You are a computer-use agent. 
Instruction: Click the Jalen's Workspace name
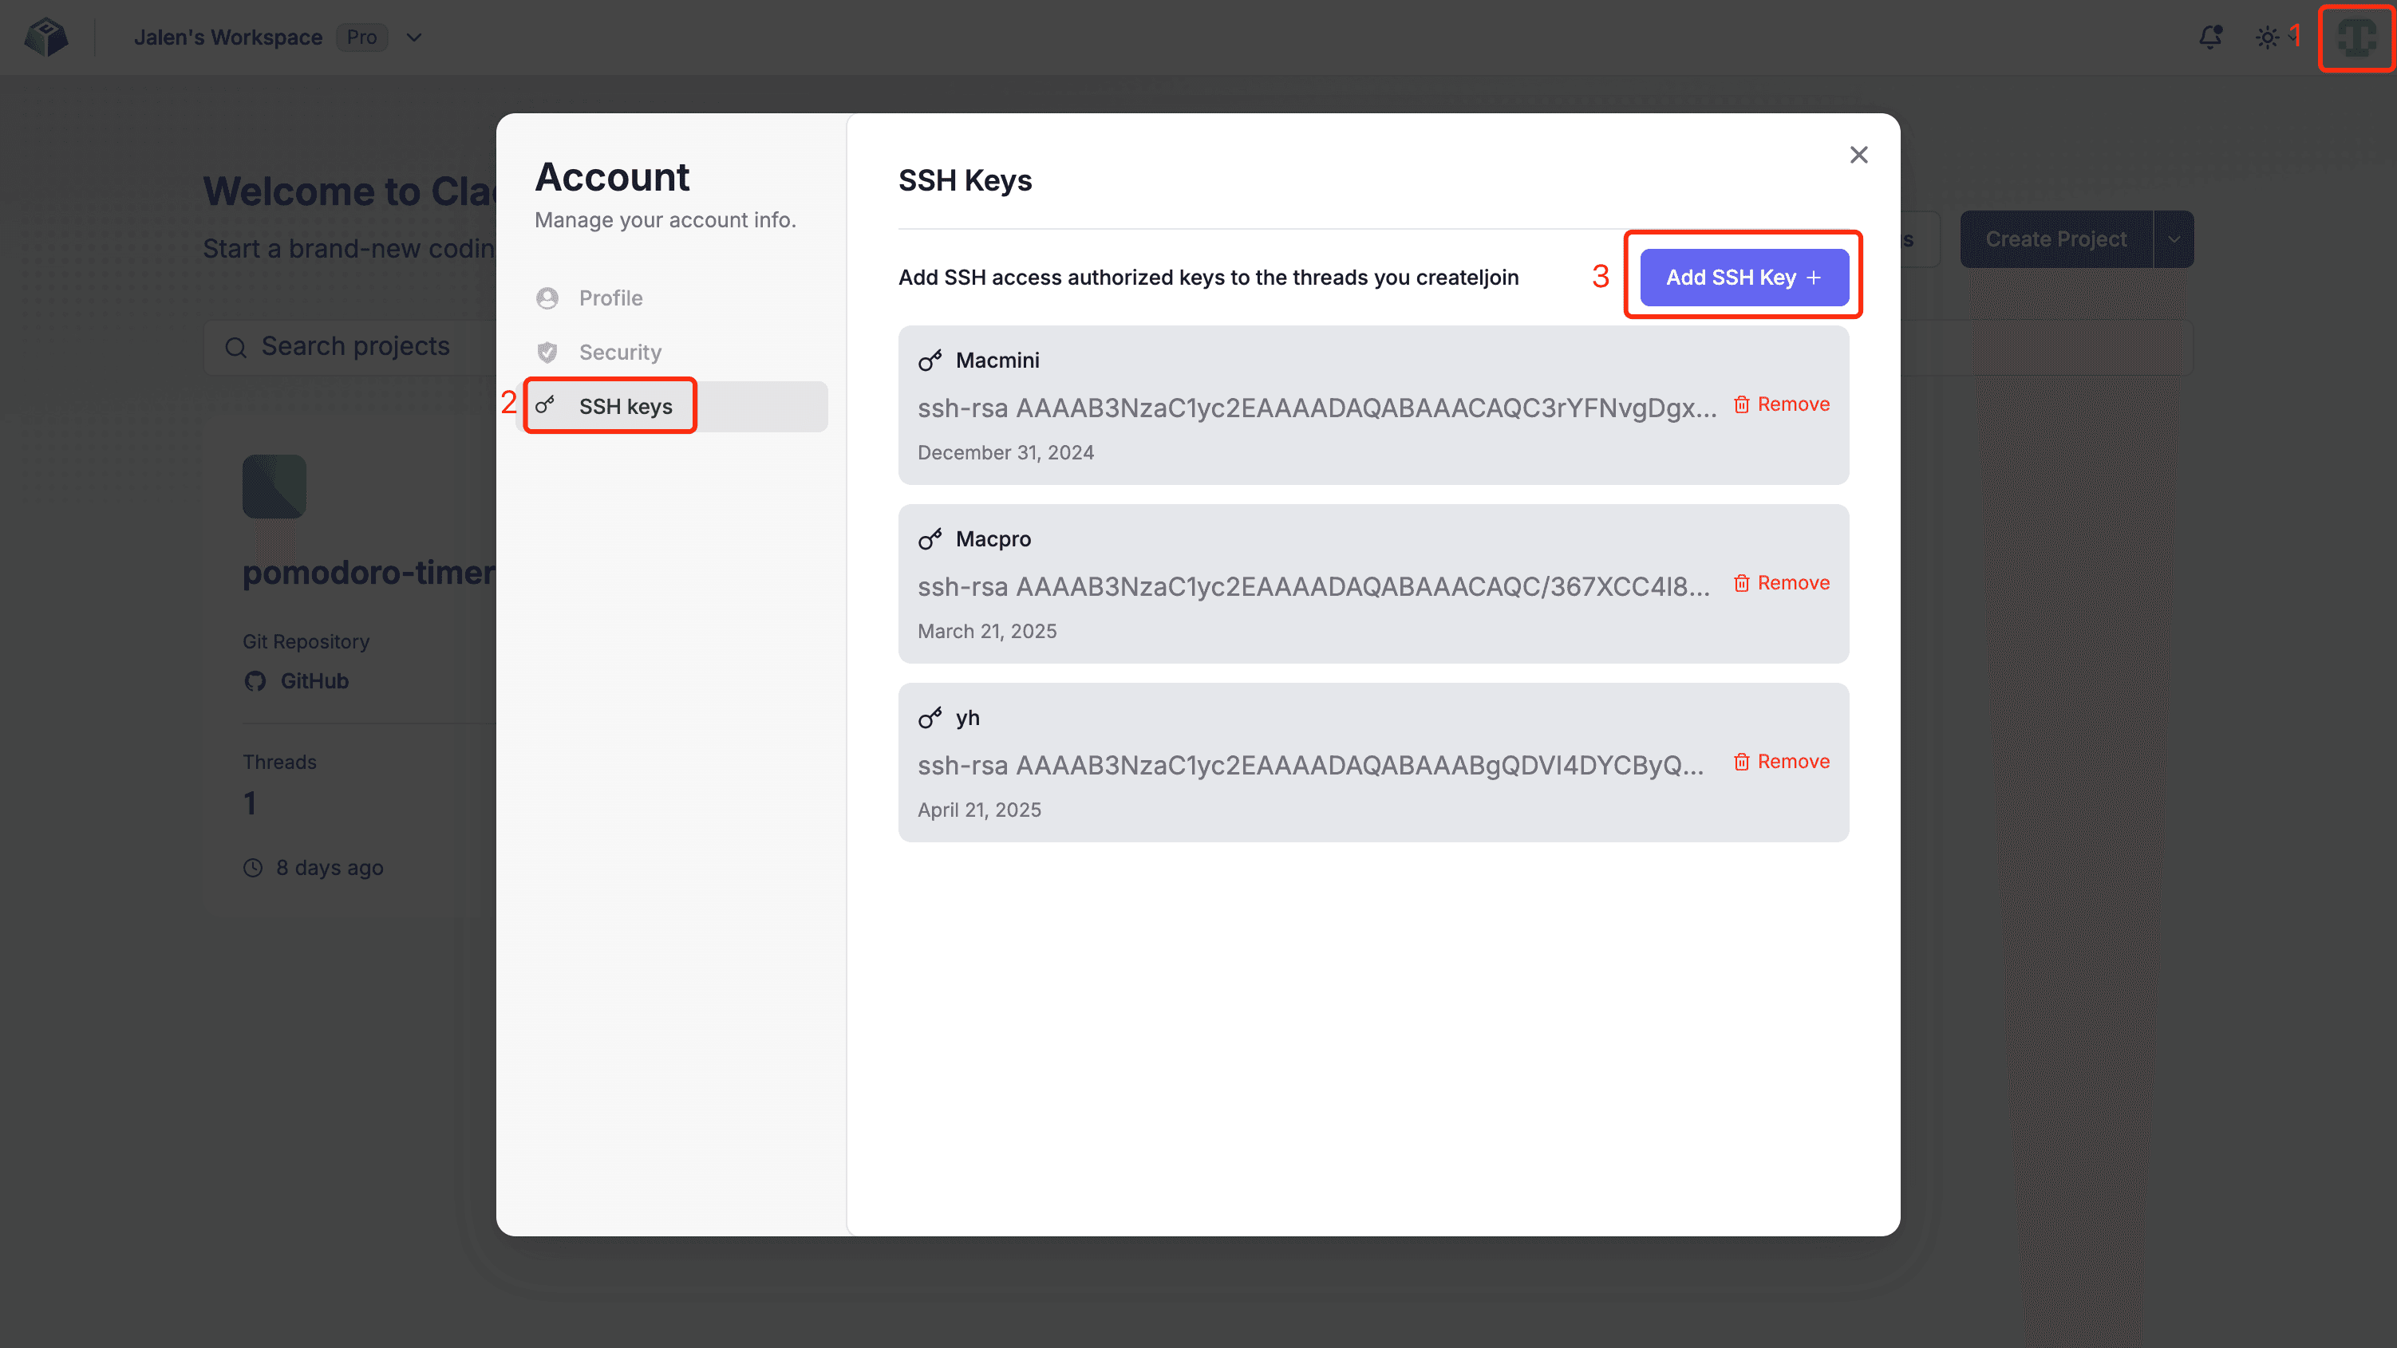point(228,37)
